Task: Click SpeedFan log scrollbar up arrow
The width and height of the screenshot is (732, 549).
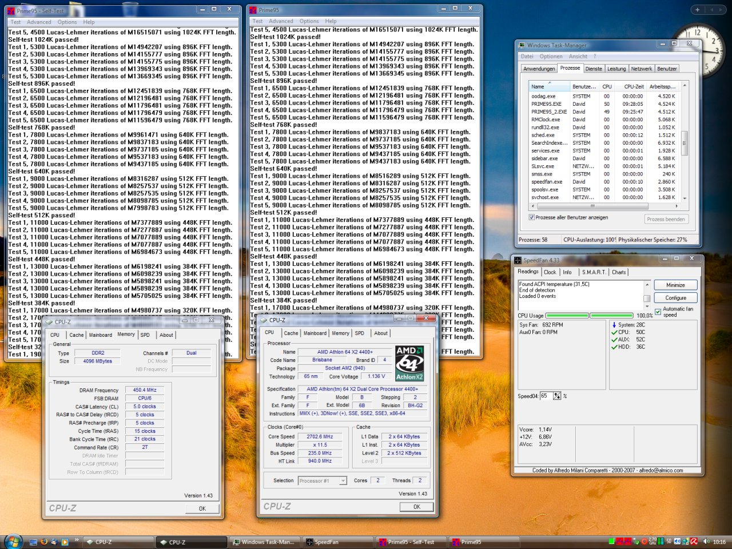Action: tap(647, 284)
